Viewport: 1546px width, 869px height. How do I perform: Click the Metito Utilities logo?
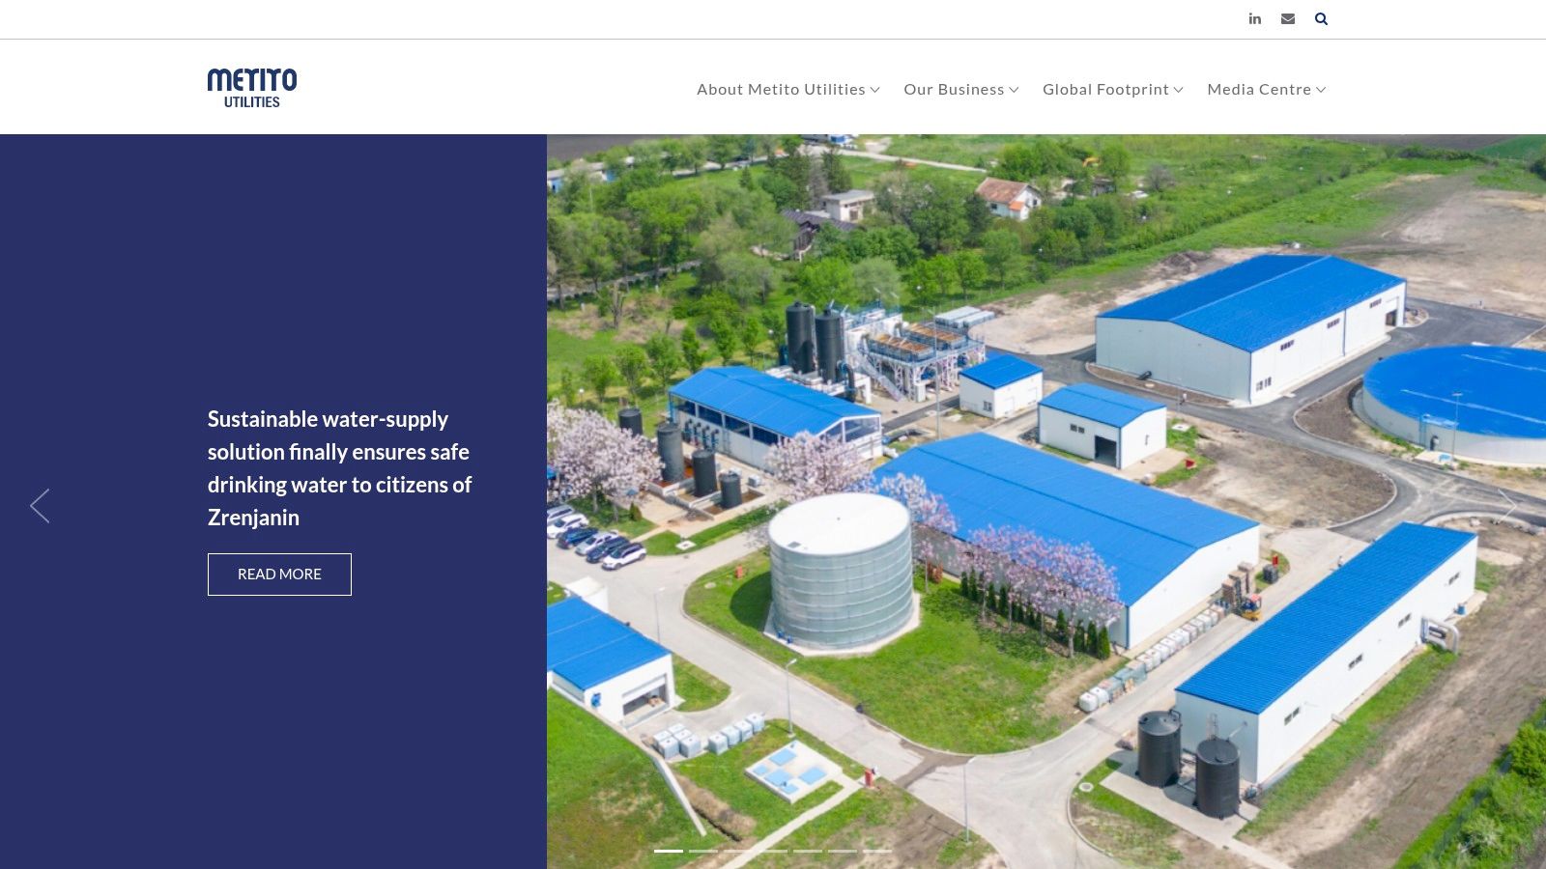pos(252,88)
